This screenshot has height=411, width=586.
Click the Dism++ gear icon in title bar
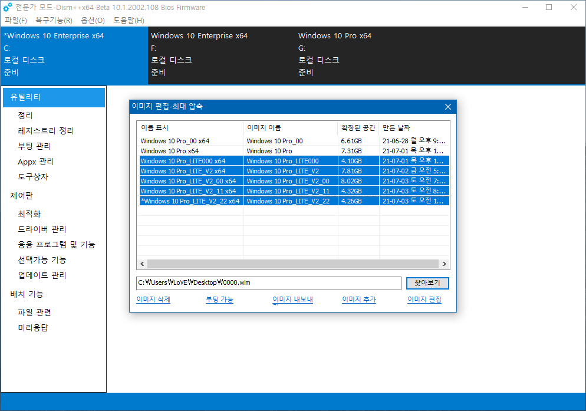click(x=8, y=7)
